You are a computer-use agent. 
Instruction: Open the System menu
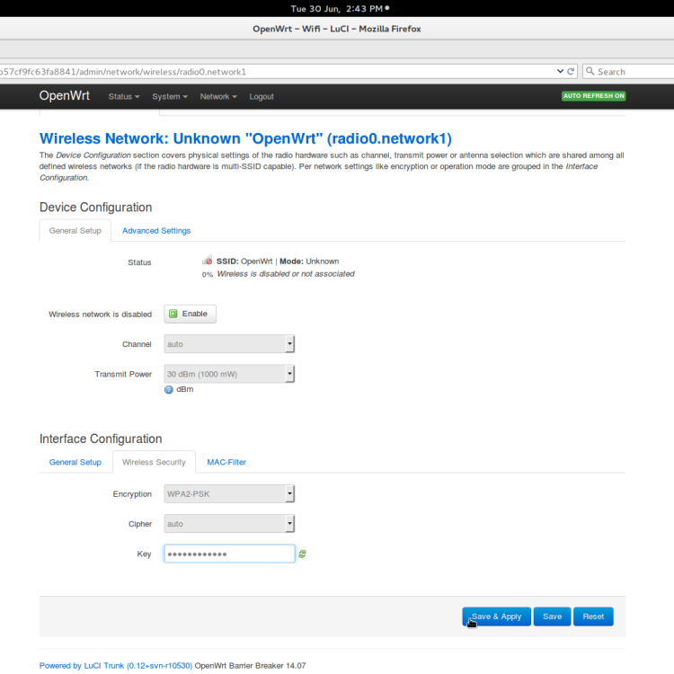[x=170, y=96]
